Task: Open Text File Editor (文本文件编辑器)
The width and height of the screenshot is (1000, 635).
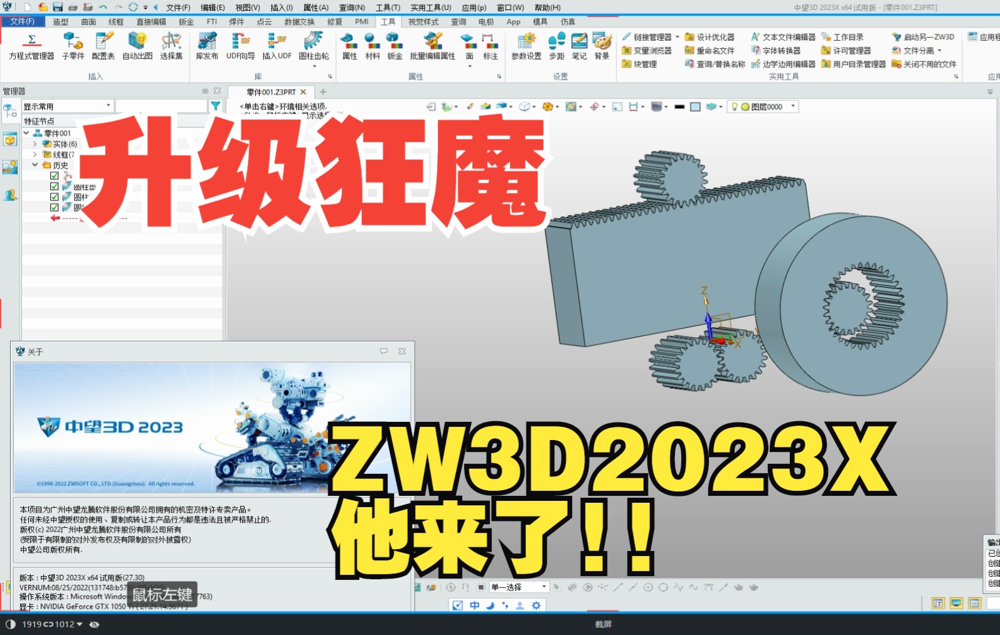Action: click(784, 37)
